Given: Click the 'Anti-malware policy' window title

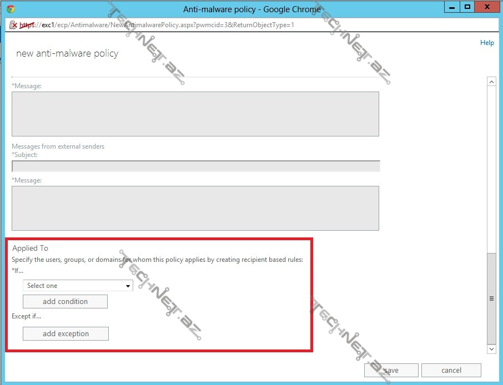Looking at the screenshot, I should click(251, 9).
